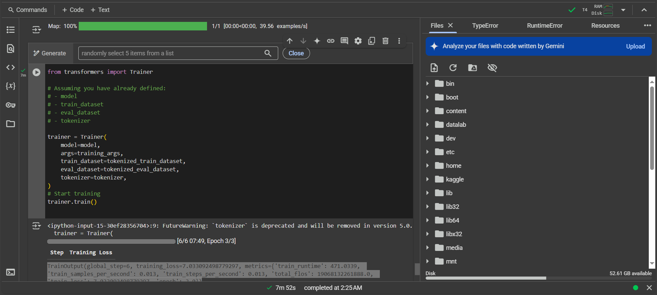Viewport: 657px width, 295px height.
Task: Delete the current cell with trash icon
Action: click(385, 41)
